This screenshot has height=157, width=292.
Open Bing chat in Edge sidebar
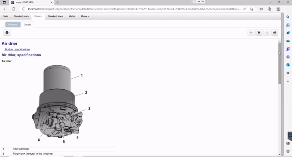pos(288,25)
